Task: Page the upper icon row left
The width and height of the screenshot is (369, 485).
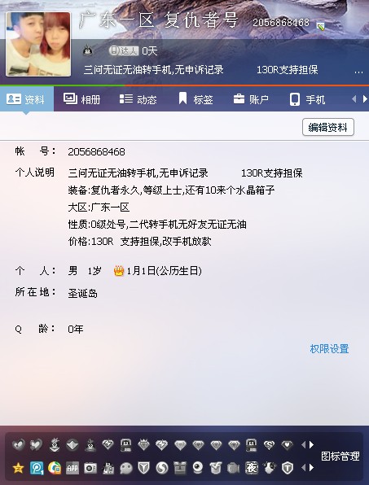Action: coord(303,445)
